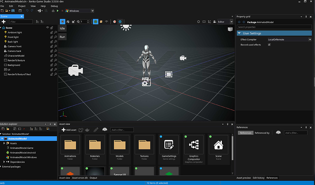Select the Referenced by button
The image size is (315, 185).
coord(262,133)
